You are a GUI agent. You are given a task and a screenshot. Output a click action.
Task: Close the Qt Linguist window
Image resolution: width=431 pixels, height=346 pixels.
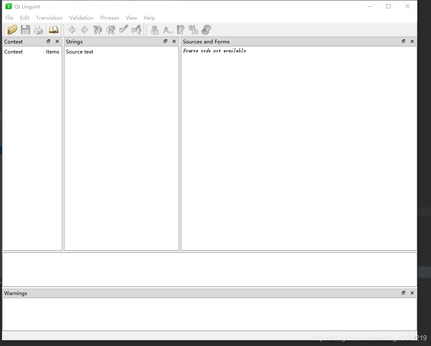tap(407, 6)
